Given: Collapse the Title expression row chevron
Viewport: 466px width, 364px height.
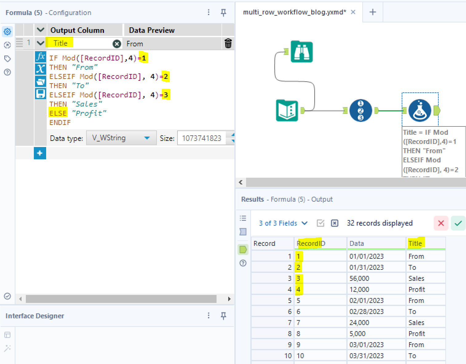Looking at the screenshot, I should click(40, 43).
